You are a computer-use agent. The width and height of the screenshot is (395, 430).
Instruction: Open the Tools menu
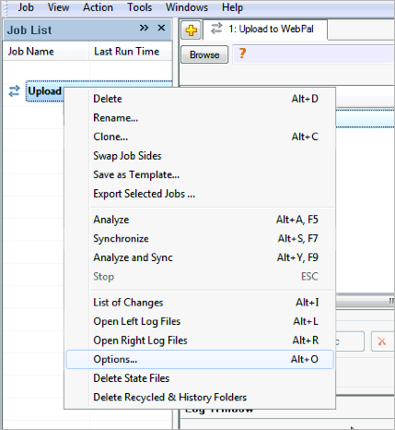(x=140, y=7)
